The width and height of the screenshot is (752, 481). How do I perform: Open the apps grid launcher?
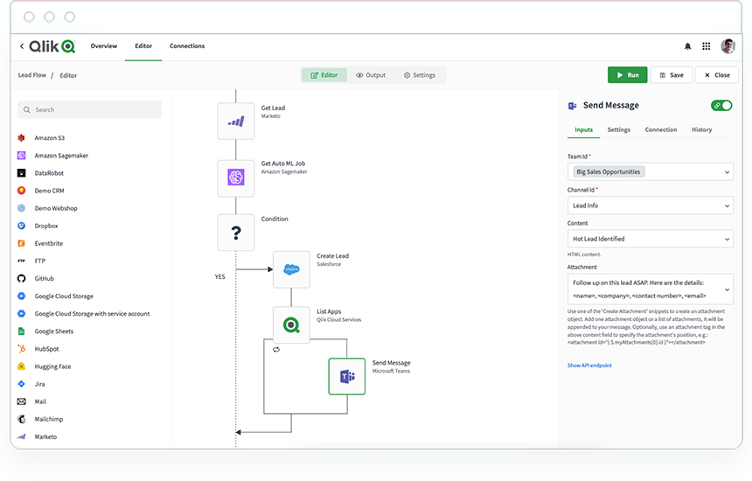706,46
